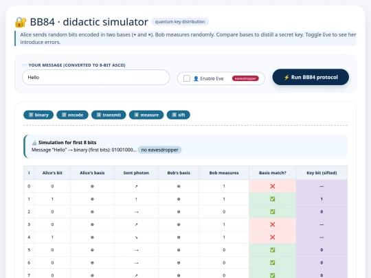Click the BB84 didactic simulator title

(x=89, y=22)
